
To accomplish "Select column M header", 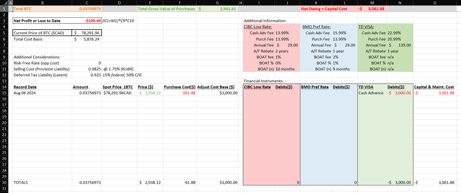I will pyautogui.click(x=372, y=3).
